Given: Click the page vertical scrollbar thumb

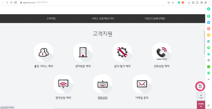Looking at the screenshot, I should pos(204,42).
